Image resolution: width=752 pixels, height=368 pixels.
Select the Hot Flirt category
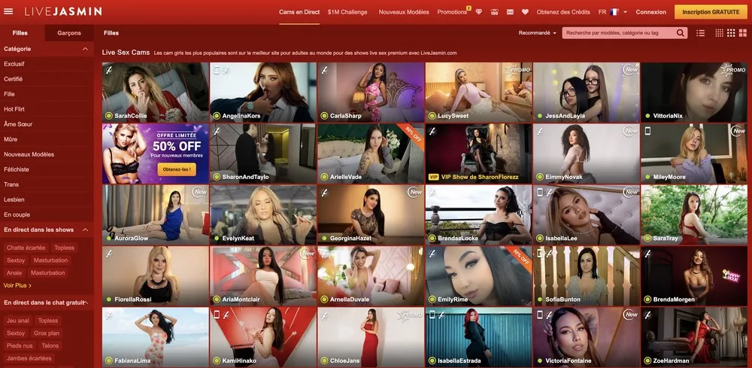click(x=14, y=109)
